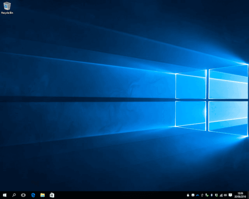
Task: Launch Microsoft Edge from the taskbar
Action: [x=33, y=195]
